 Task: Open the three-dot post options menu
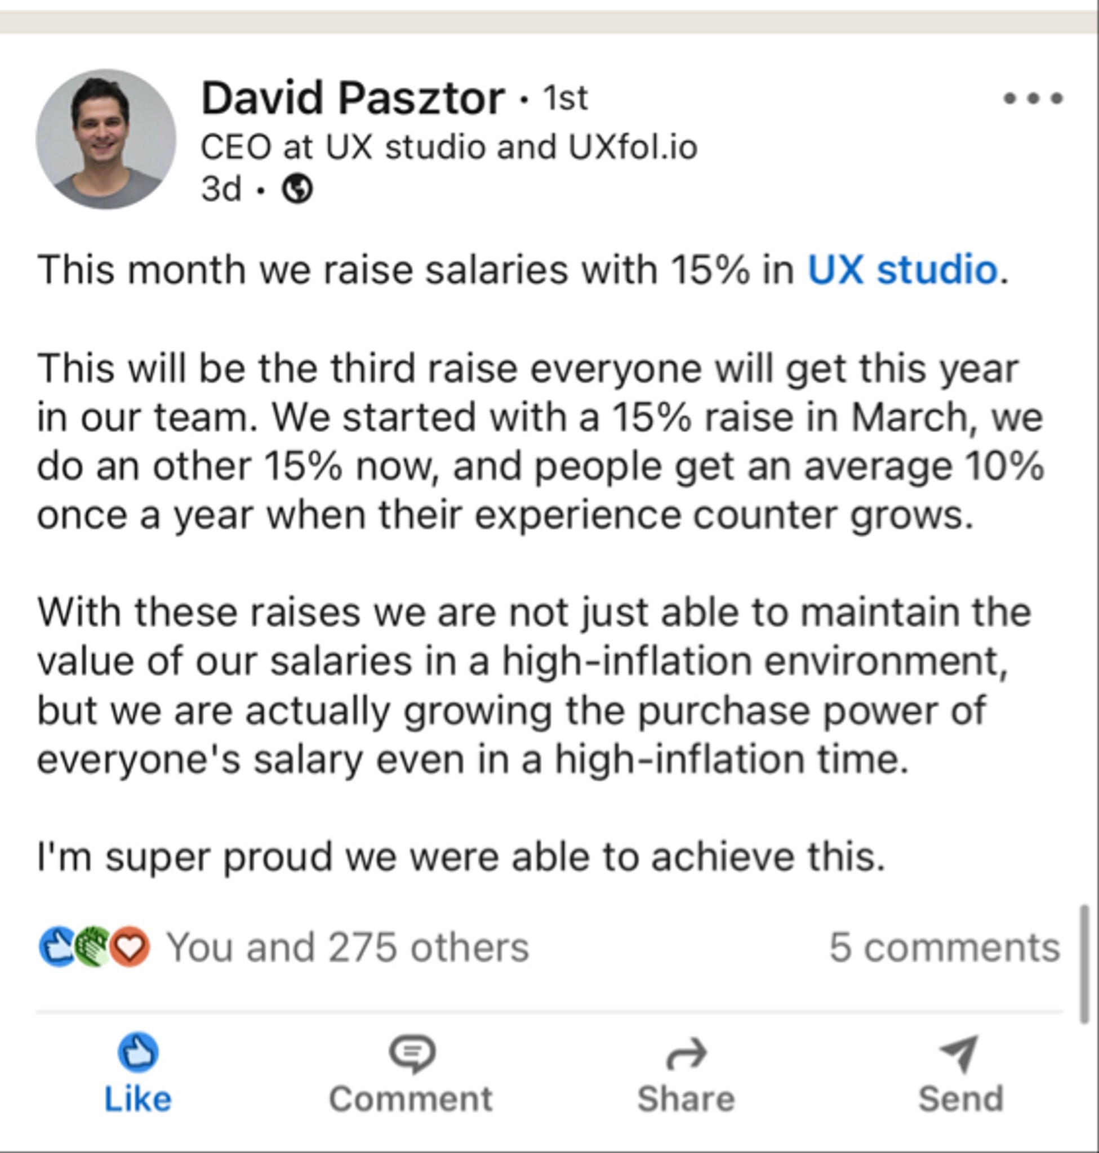pyautogui.click(x=1033, y=98)
